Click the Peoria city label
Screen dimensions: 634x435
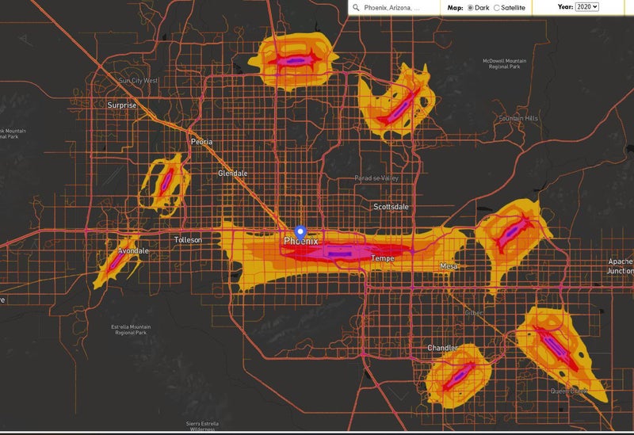pyautogui.click(x=202, y=142)
